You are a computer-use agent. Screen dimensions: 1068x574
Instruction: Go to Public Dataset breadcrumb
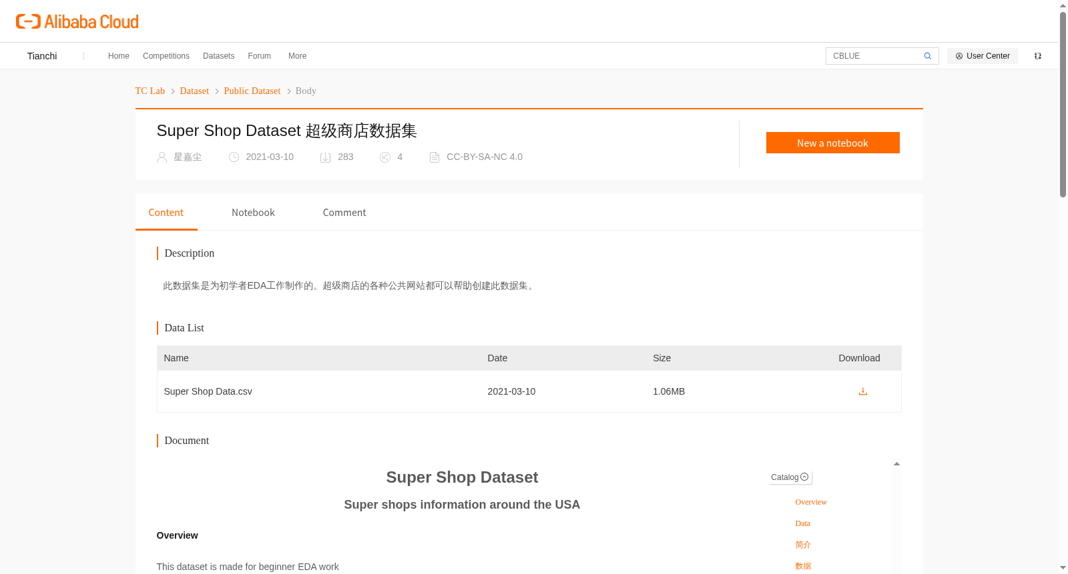[x=252, y=91]
